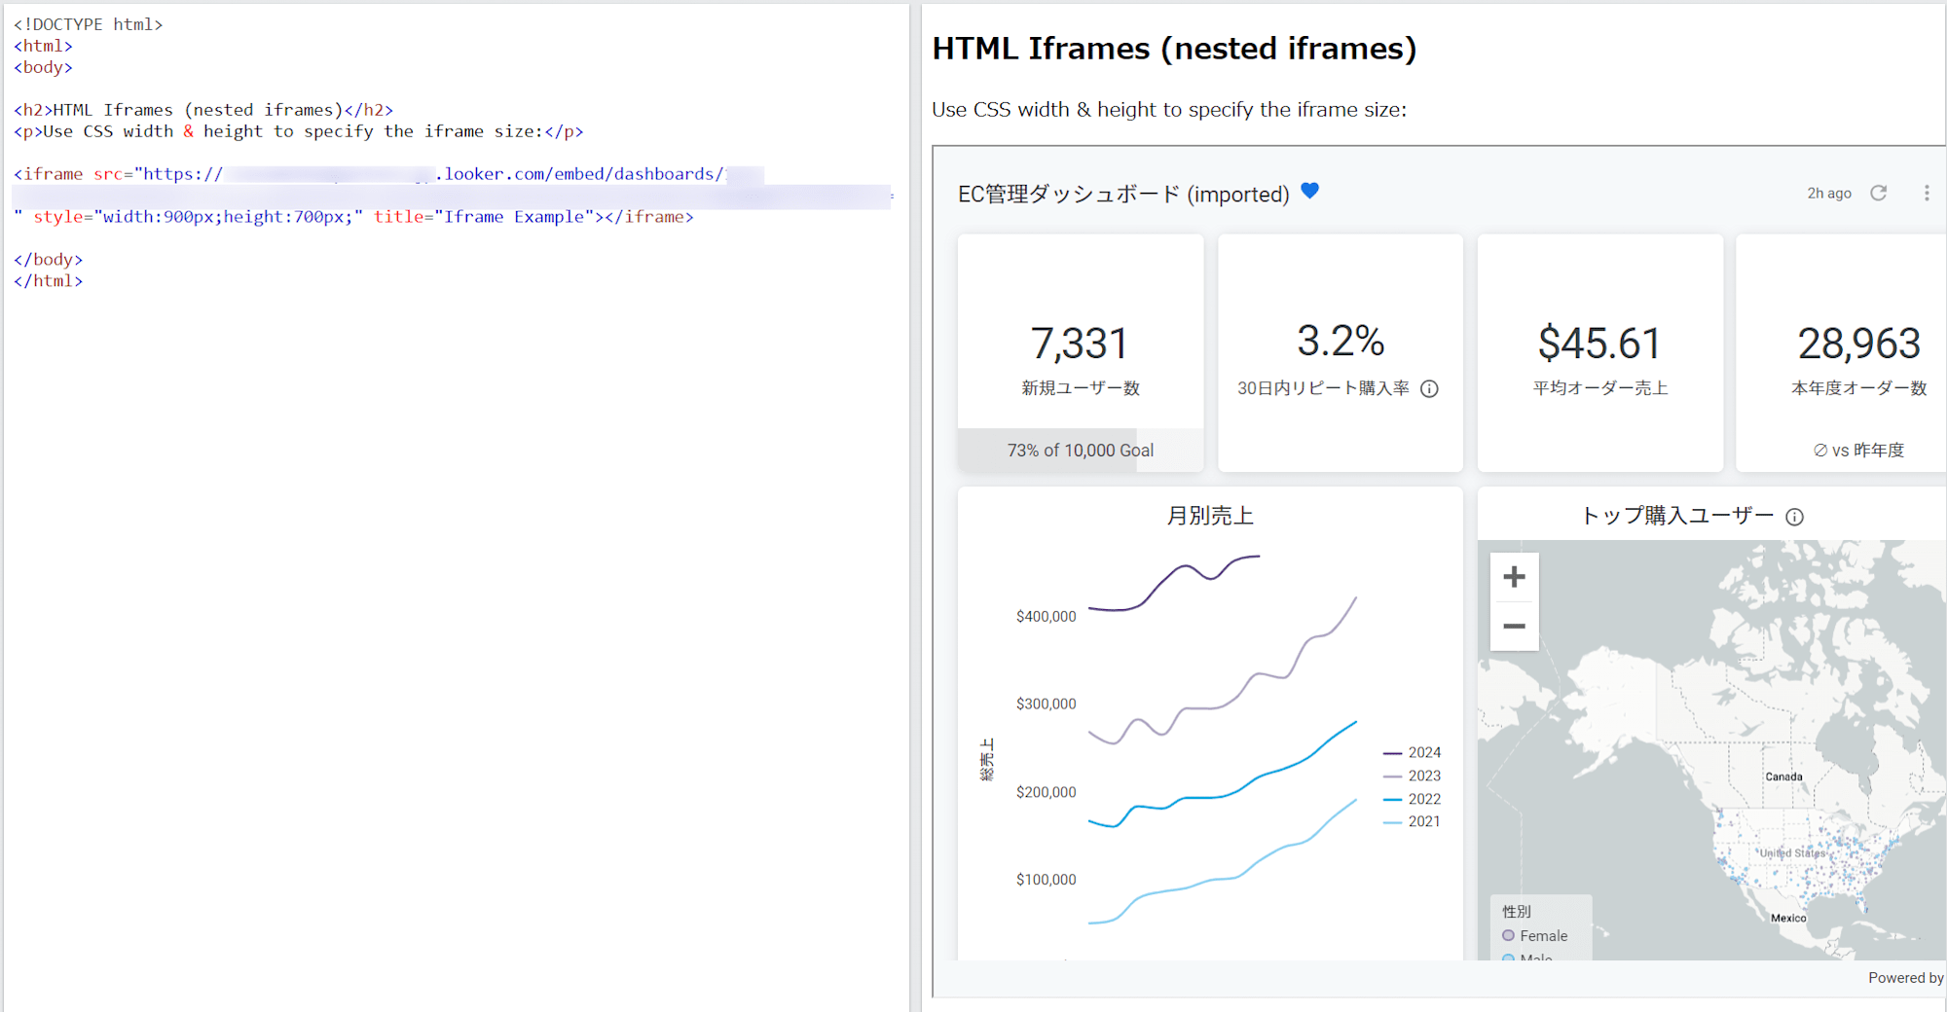Click the dashboard title EC管理ダッシュボード (imported)
This screenshot has height=1012, width=1947.
click(x=1123, y=195)
